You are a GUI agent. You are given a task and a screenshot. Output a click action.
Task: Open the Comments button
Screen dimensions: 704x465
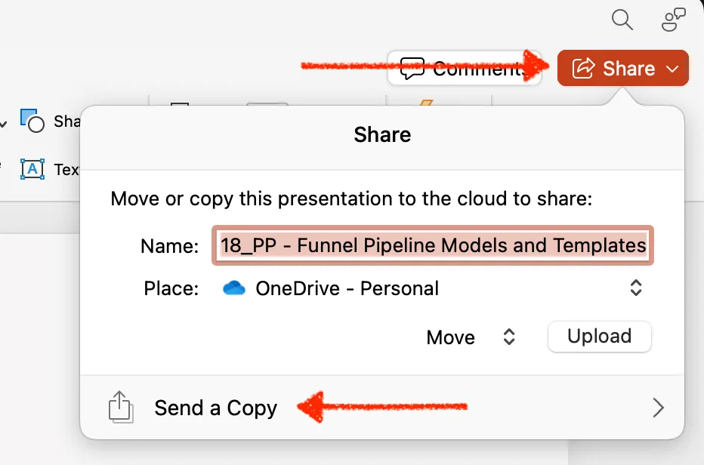pyautogui.click(x=465, y=69)
